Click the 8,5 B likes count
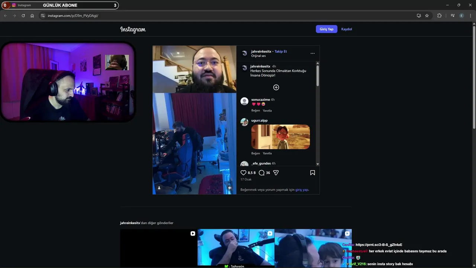The image size is (476, 268). (252, 173)
